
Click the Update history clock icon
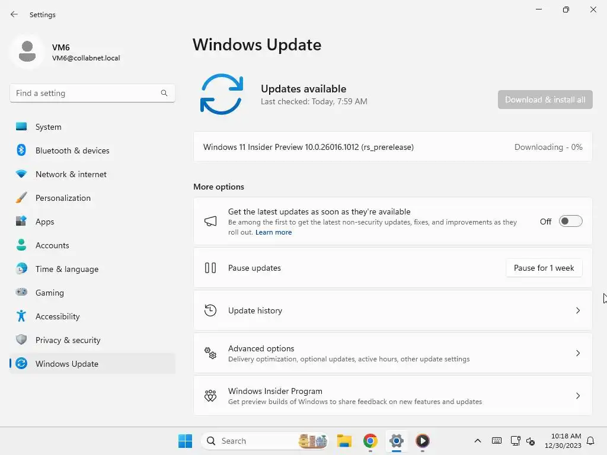coord(210,310)
